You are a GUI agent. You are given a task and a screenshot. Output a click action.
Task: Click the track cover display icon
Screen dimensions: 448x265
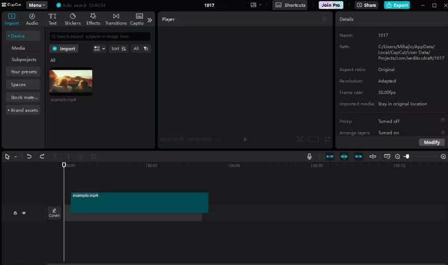click(x=387, y=156)
